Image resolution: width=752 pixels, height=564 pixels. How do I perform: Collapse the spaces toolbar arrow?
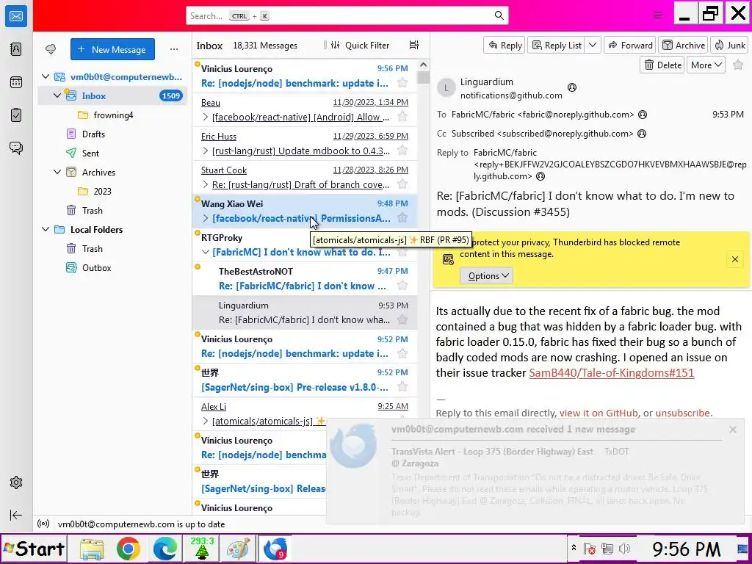tap(16, 515)
